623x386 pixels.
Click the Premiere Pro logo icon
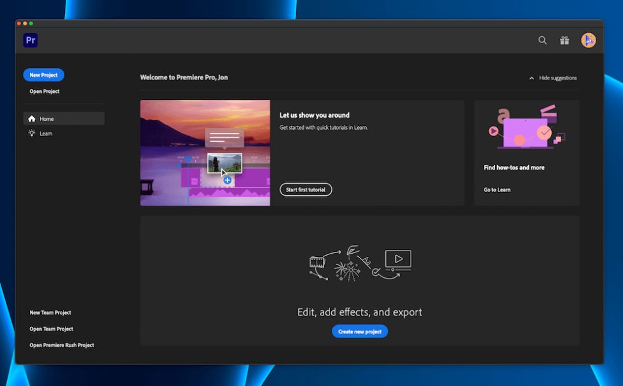click(30, 40)
